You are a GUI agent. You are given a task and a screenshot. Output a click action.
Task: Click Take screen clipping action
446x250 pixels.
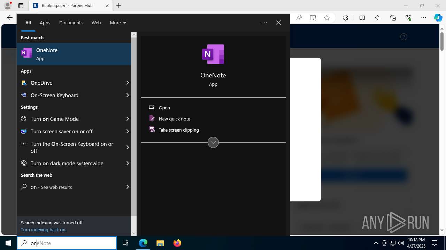179,130
